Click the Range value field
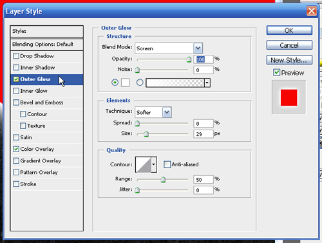This screenshot has width=322, height=243. 204,179
